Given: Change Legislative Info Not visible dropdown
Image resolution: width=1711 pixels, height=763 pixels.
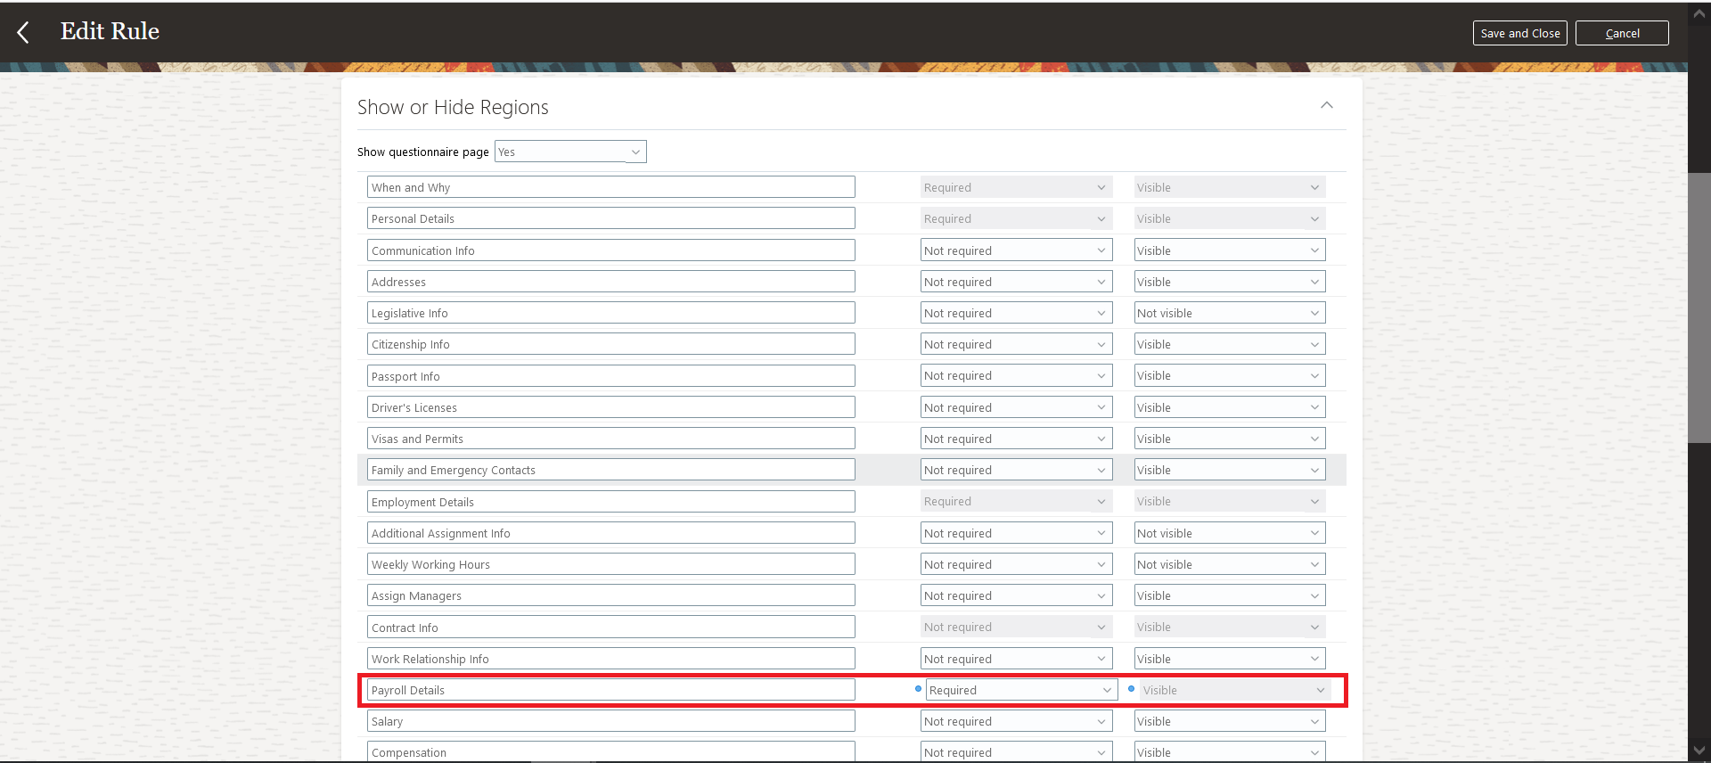Looking at the screenshot, I should pyautogui.click(x=1230, y=313).
